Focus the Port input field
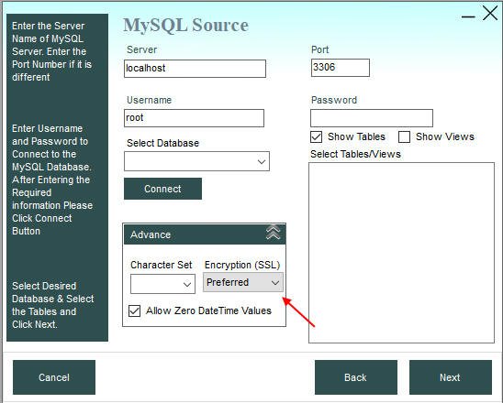Viewport: 503px width, 403px height. [x=341, y=68]
